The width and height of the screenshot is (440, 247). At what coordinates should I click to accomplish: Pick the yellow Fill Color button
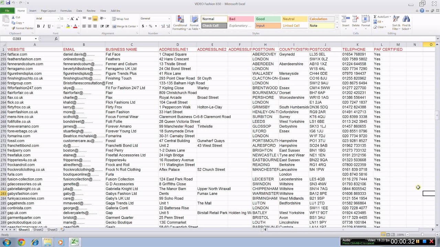(x=68, y=26)
